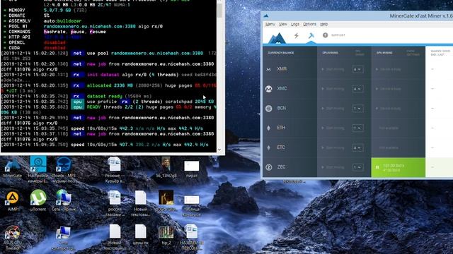Screen dimensions: 453x254
Task: Expand the ETC CPU cores dropdown
Action: point(357,147)
